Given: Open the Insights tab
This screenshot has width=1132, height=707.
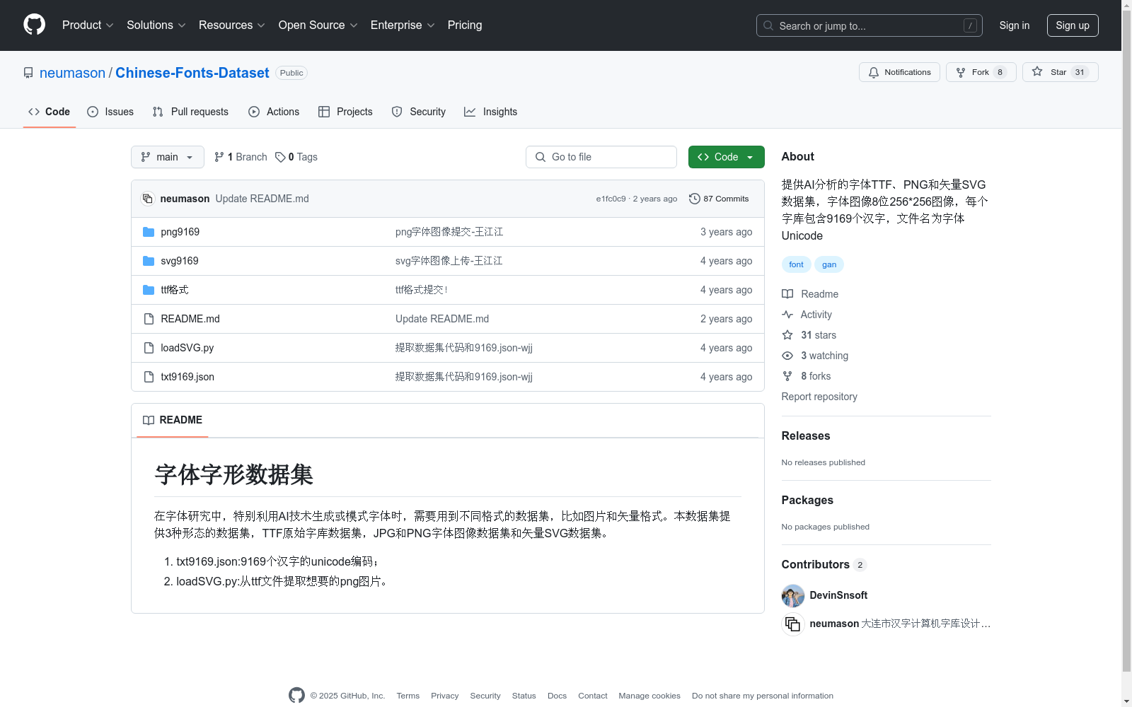Looking at the screenshot, I should pyautogui.click(x=491, y=112).
